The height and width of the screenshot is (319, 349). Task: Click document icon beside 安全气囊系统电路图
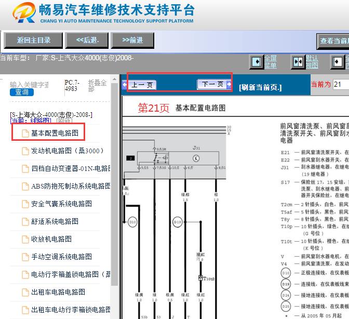click(25, 204)
